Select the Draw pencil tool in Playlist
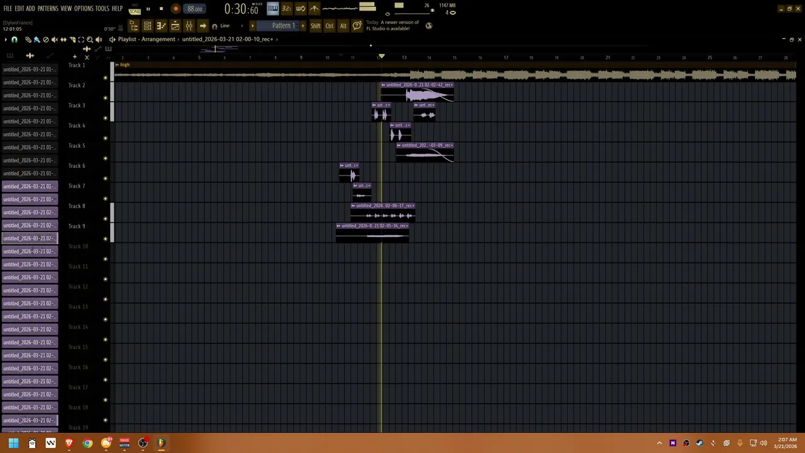805x453 pixels. pyautogui.click(x=28, y=40)
